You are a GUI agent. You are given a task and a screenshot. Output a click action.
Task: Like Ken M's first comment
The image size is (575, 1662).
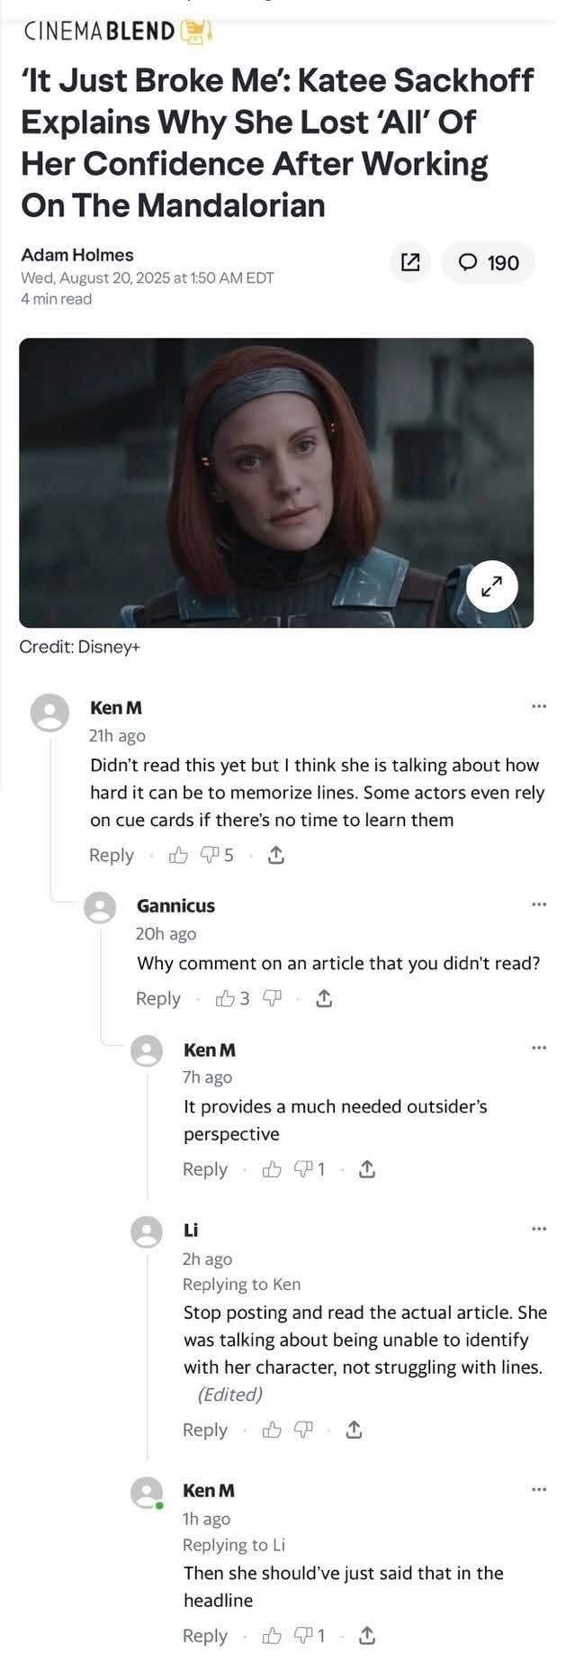click(178, 855)
